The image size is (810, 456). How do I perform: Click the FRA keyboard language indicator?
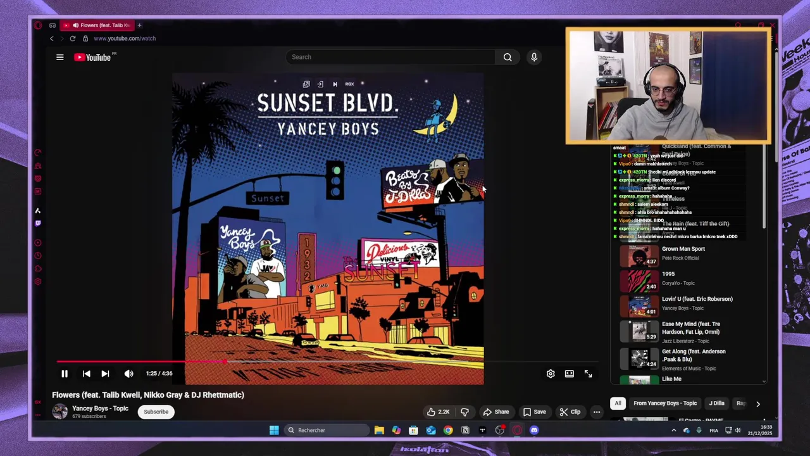click(x=714, y=431)
